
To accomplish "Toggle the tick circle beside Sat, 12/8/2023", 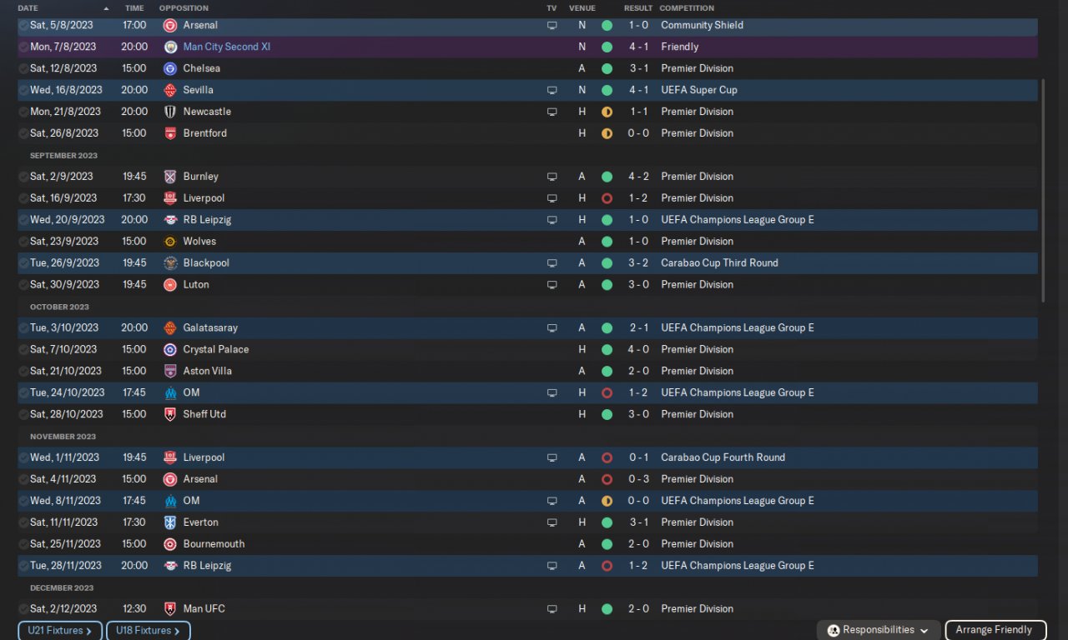I will [23, 68].
